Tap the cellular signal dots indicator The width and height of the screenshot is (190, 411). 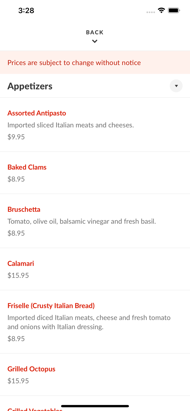151,12
